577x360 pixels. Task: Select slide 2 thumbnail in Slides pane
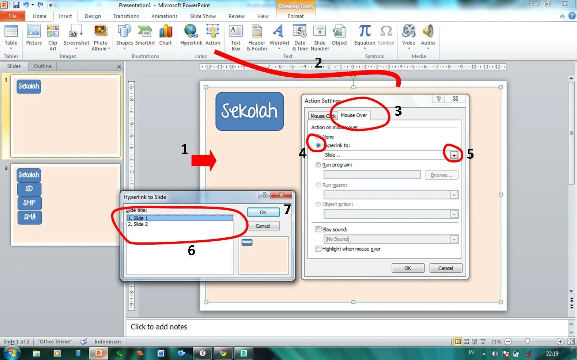point(65,204)
